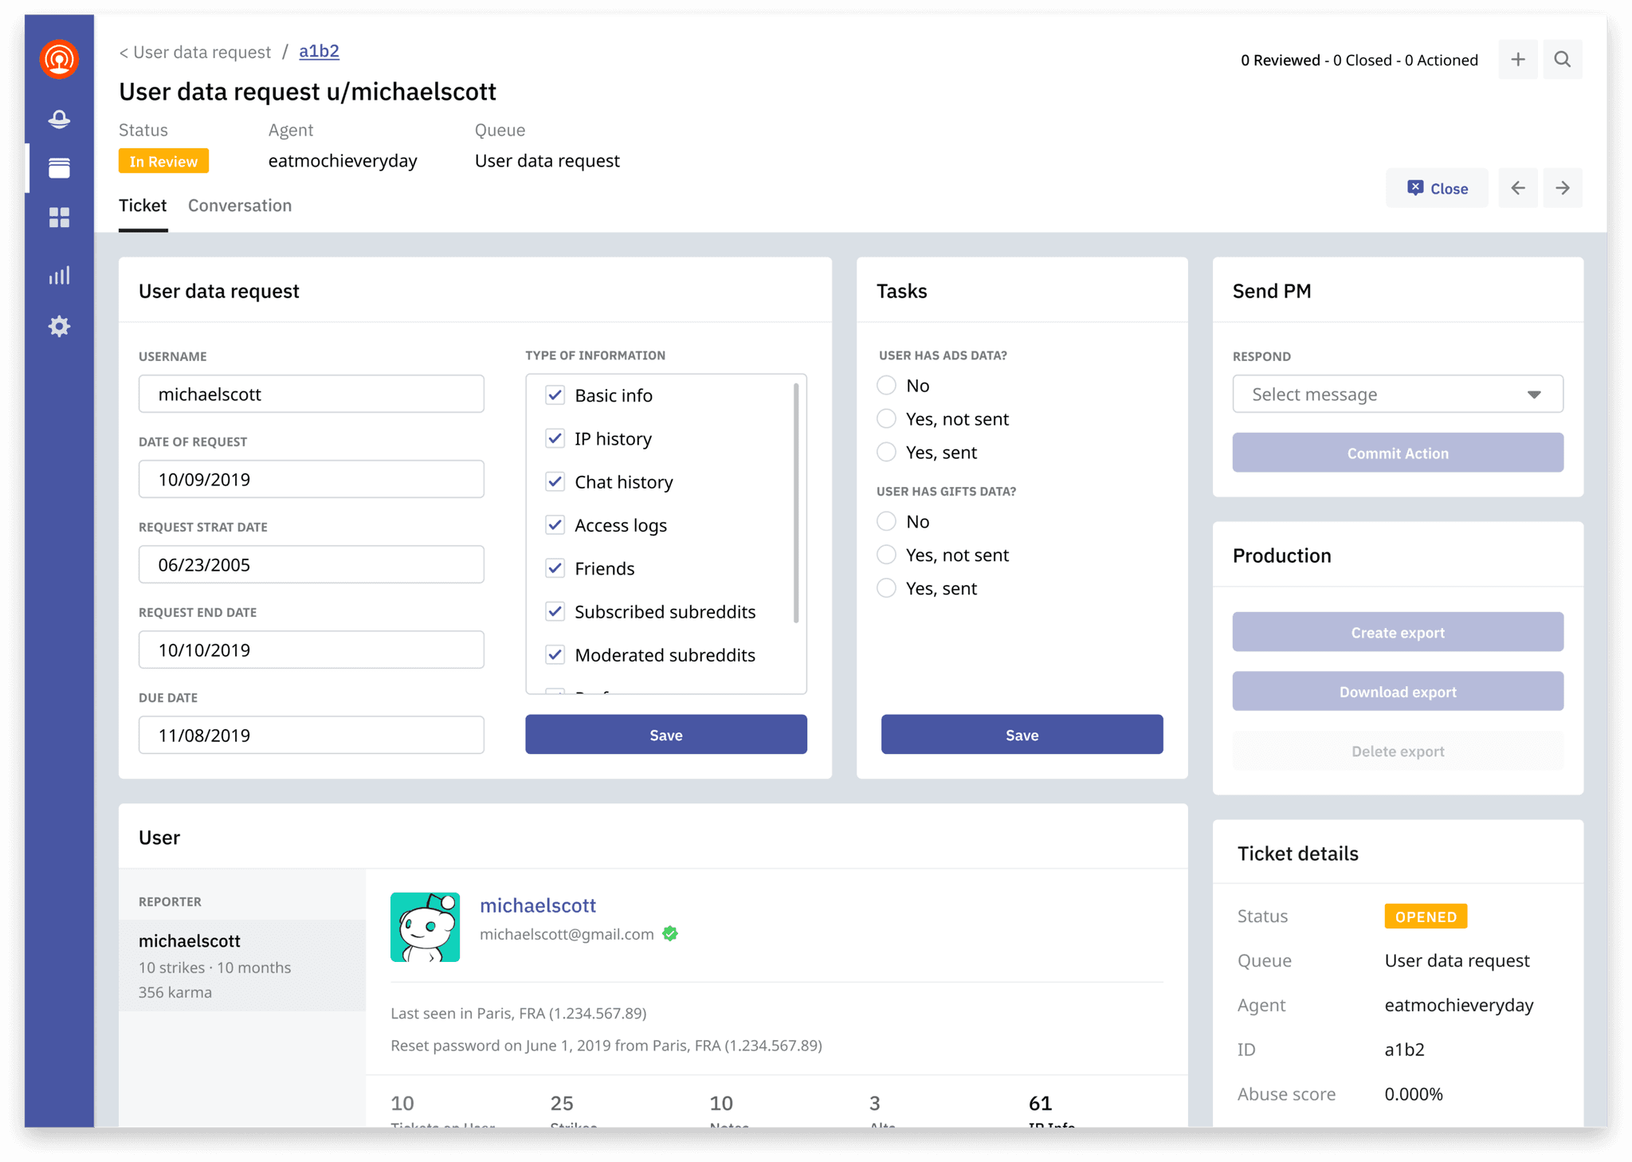Select 'No' for user has ads data
Viewport: 1632px width, 1162px height.
click(886, 386)
